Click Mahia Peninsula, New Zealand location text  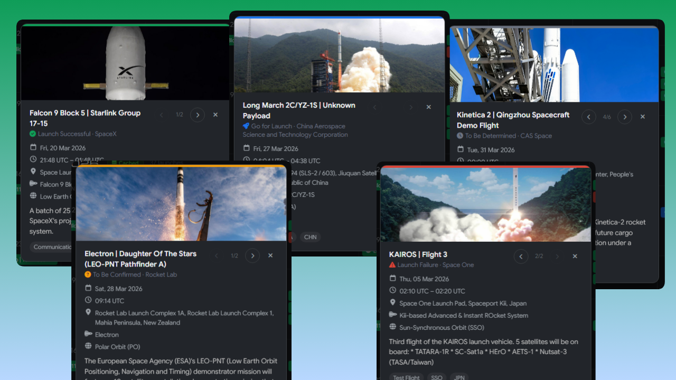point(138,322)
